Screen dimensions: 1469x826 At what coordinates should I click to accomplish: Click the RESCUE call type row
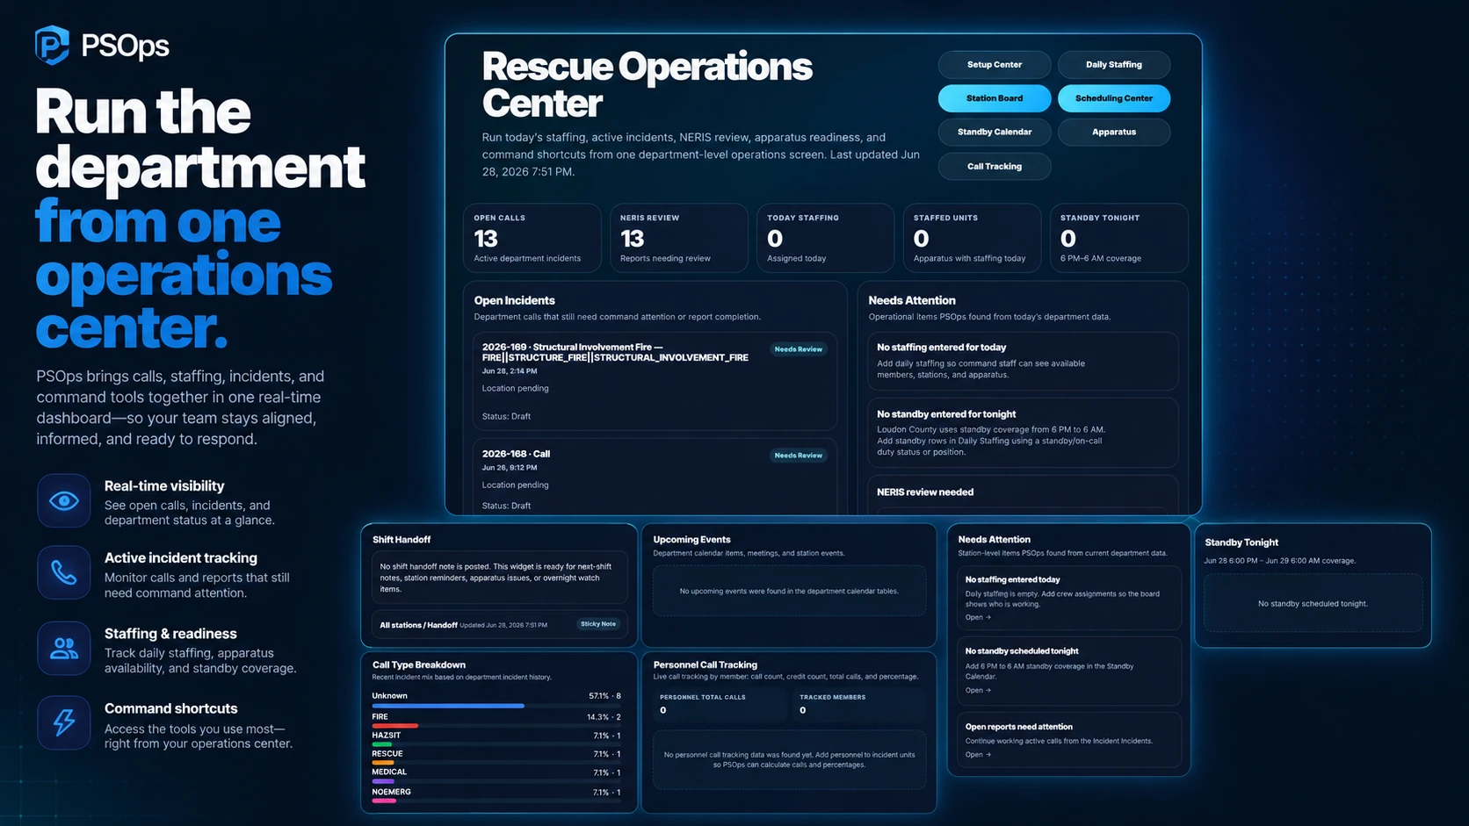[496, 757]
